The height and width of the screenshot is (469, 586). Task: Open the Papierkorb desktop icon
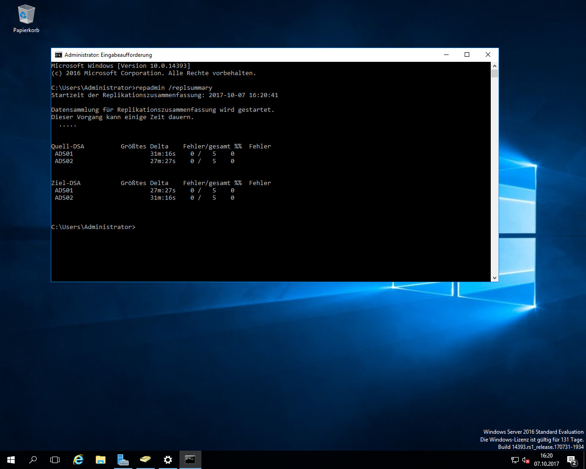[x=26, y=19]
